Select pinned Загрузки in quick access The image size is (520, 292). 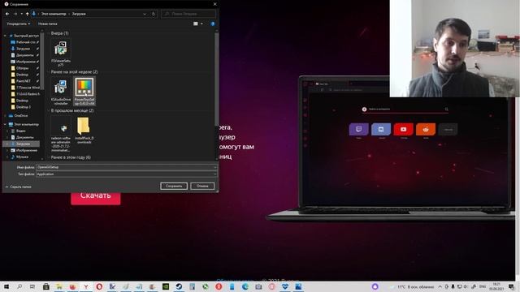pos(24,49)
